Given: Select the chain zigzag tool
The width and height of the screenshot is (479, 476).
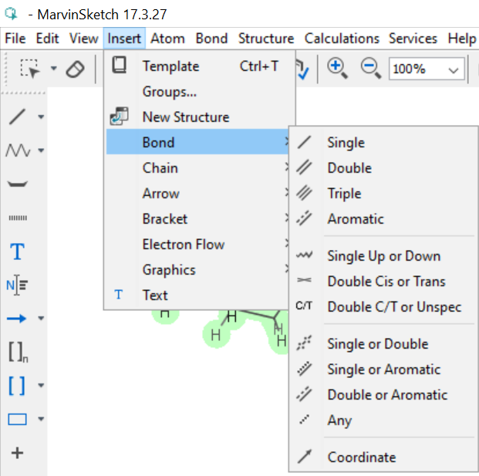Looking at the screenshot, I should [x=17, y=150].
